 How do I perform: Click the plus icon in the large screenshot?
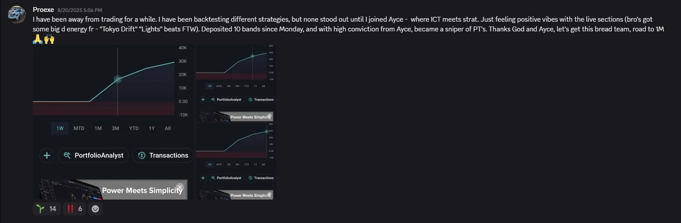click(x=47, y=155)
